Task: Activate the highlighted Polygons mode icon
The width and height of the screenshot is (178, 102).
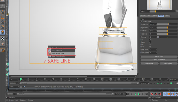Action: click(2, 32)
